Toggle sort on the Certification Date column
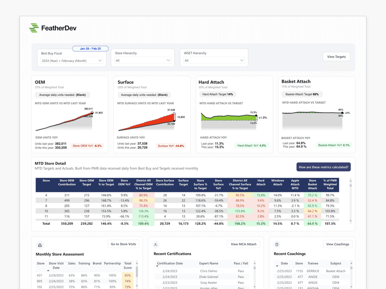This screenshot has height=289, width=386. (x=170, y=263)
